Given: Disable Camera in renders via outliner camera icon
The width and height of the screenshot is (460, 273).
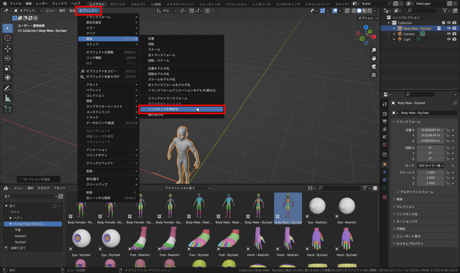Looking at the screenshot, I should [x=455, y=34].
